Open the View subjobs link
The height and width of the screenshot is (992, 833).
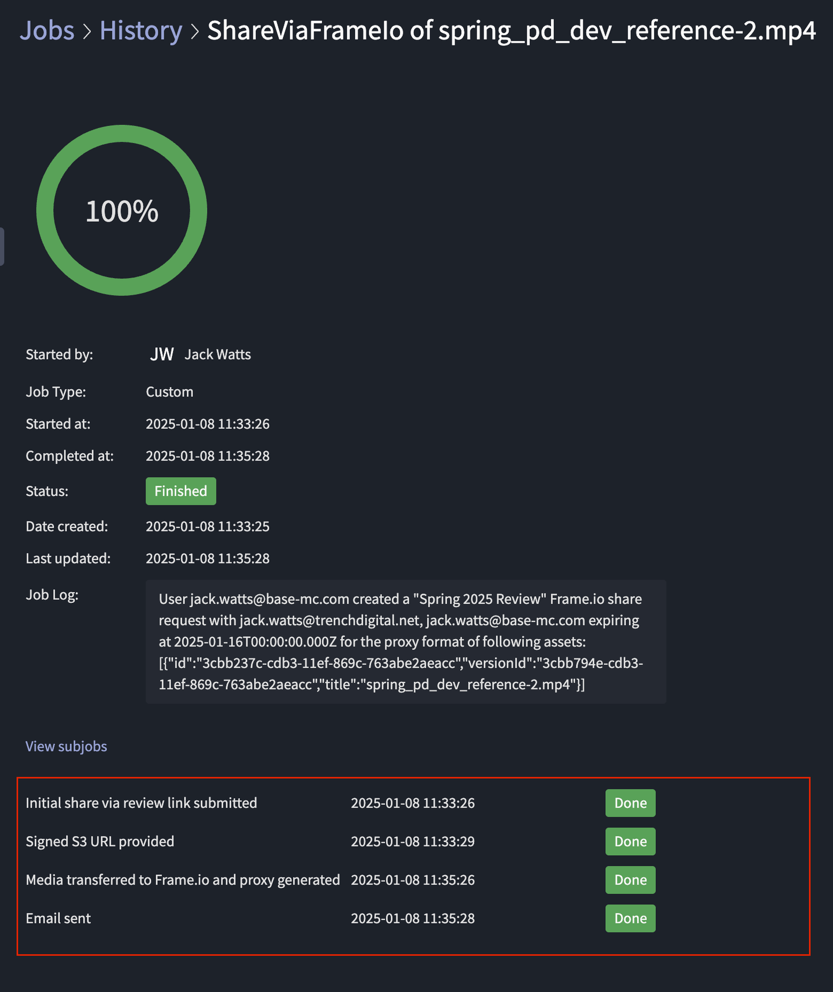coord(66,746)
